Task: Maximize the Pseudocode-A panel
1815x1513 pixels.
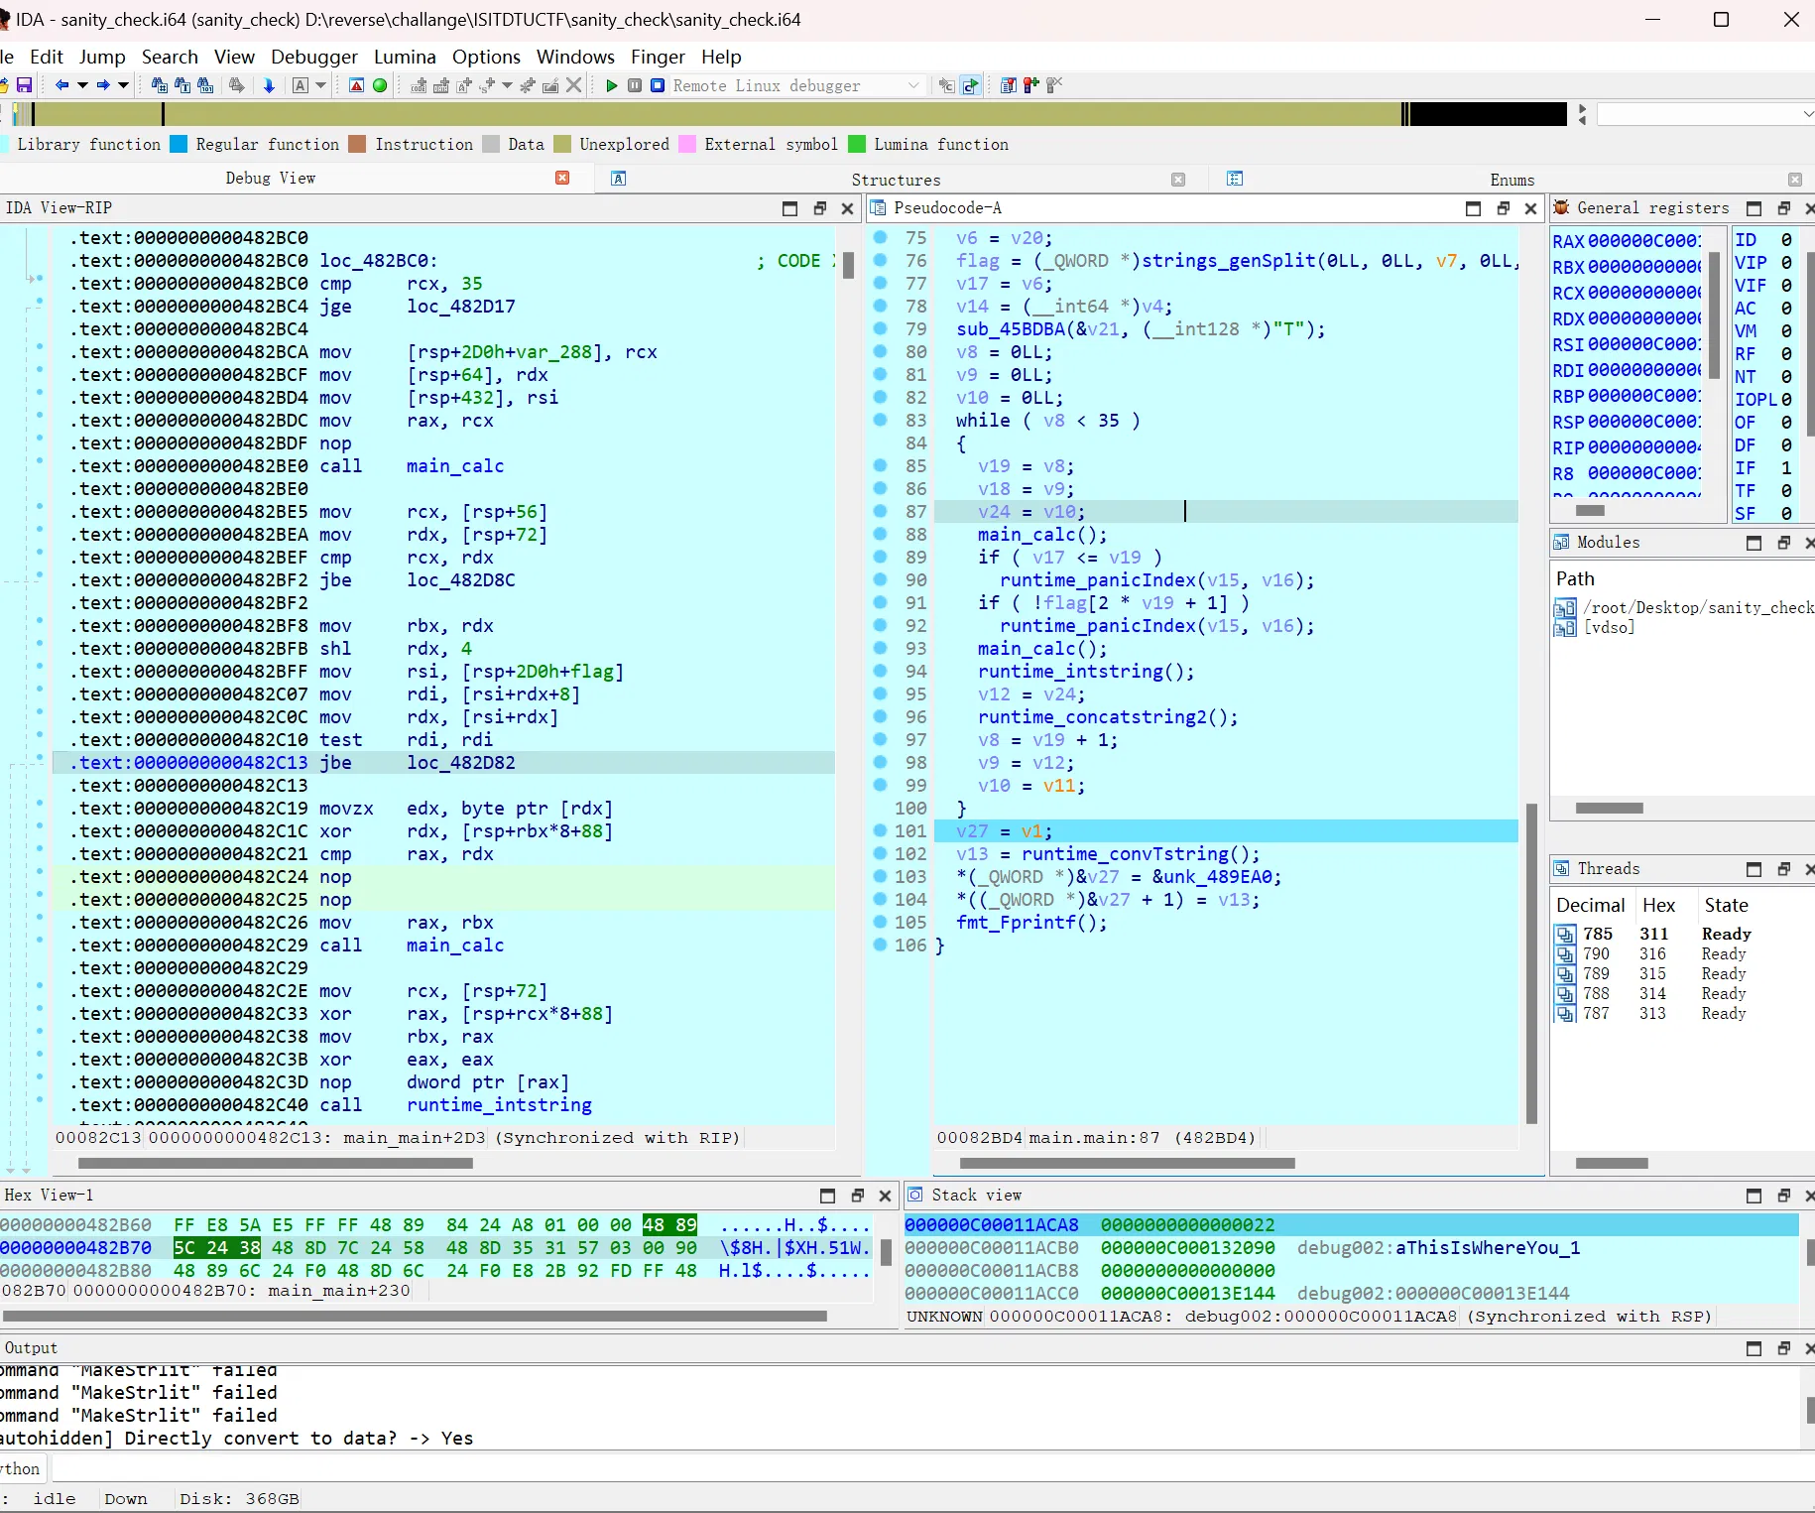Action: [x=1473, y=208]
